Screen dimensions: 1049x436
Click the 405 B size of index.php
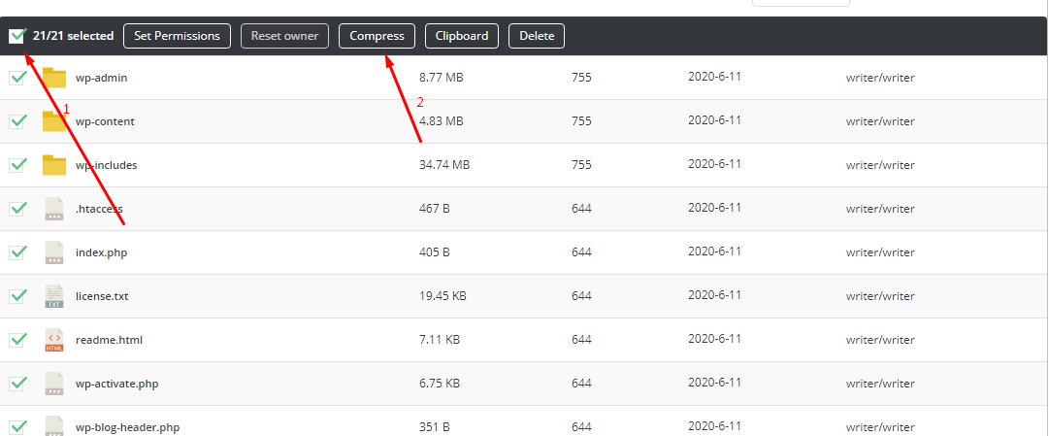tap(434, 252)
